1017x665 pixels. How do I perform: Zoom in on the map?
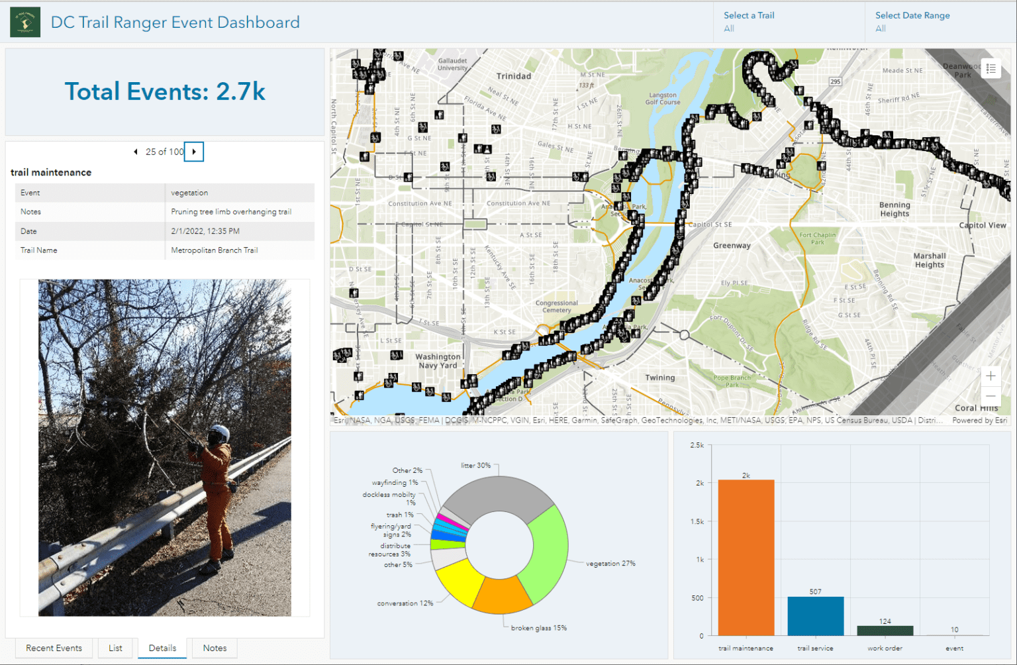(991, 376)
